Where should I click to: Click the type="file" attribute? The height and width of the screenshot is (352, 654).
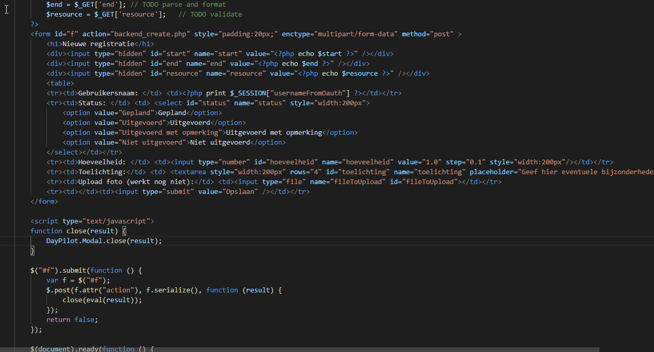coord(284,181)
